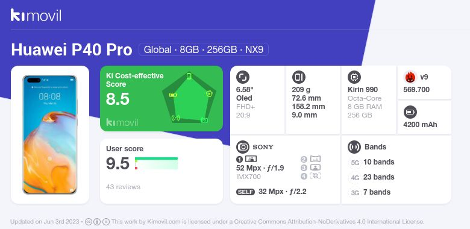
Task: Select the second camera wide-angle icon
Action: [x=315, y=159]
